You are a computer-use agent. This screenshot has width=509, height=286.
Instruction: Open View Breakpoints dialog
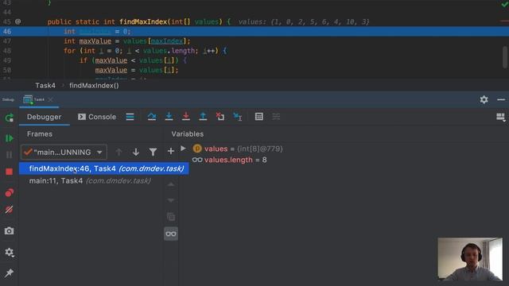9,192
